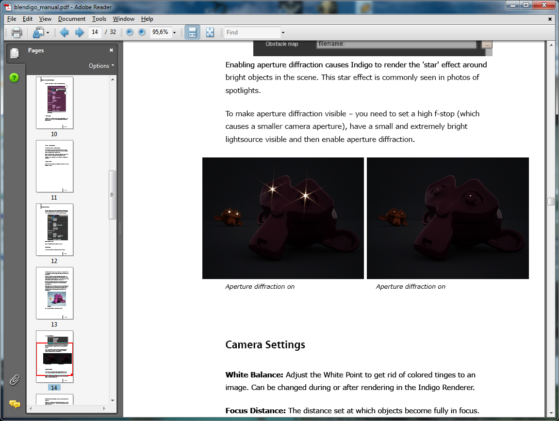Open the Pages panel icon in sidebar
Viewport: 559px width, 421px height.
pyautogui.click(x=15, y=53)
